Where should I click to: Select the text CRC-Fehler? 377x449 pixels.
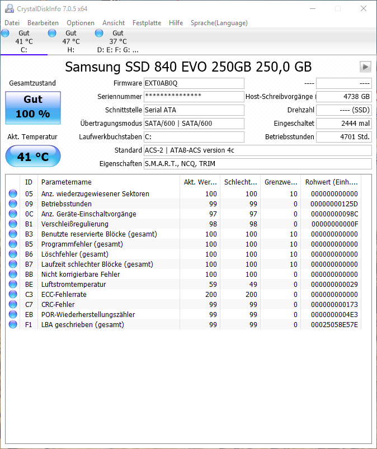point(58,304)
